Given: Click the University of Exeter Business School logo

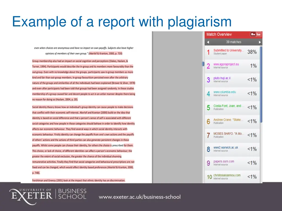Looking at the screenshot, I should click(x=48, y=197).
